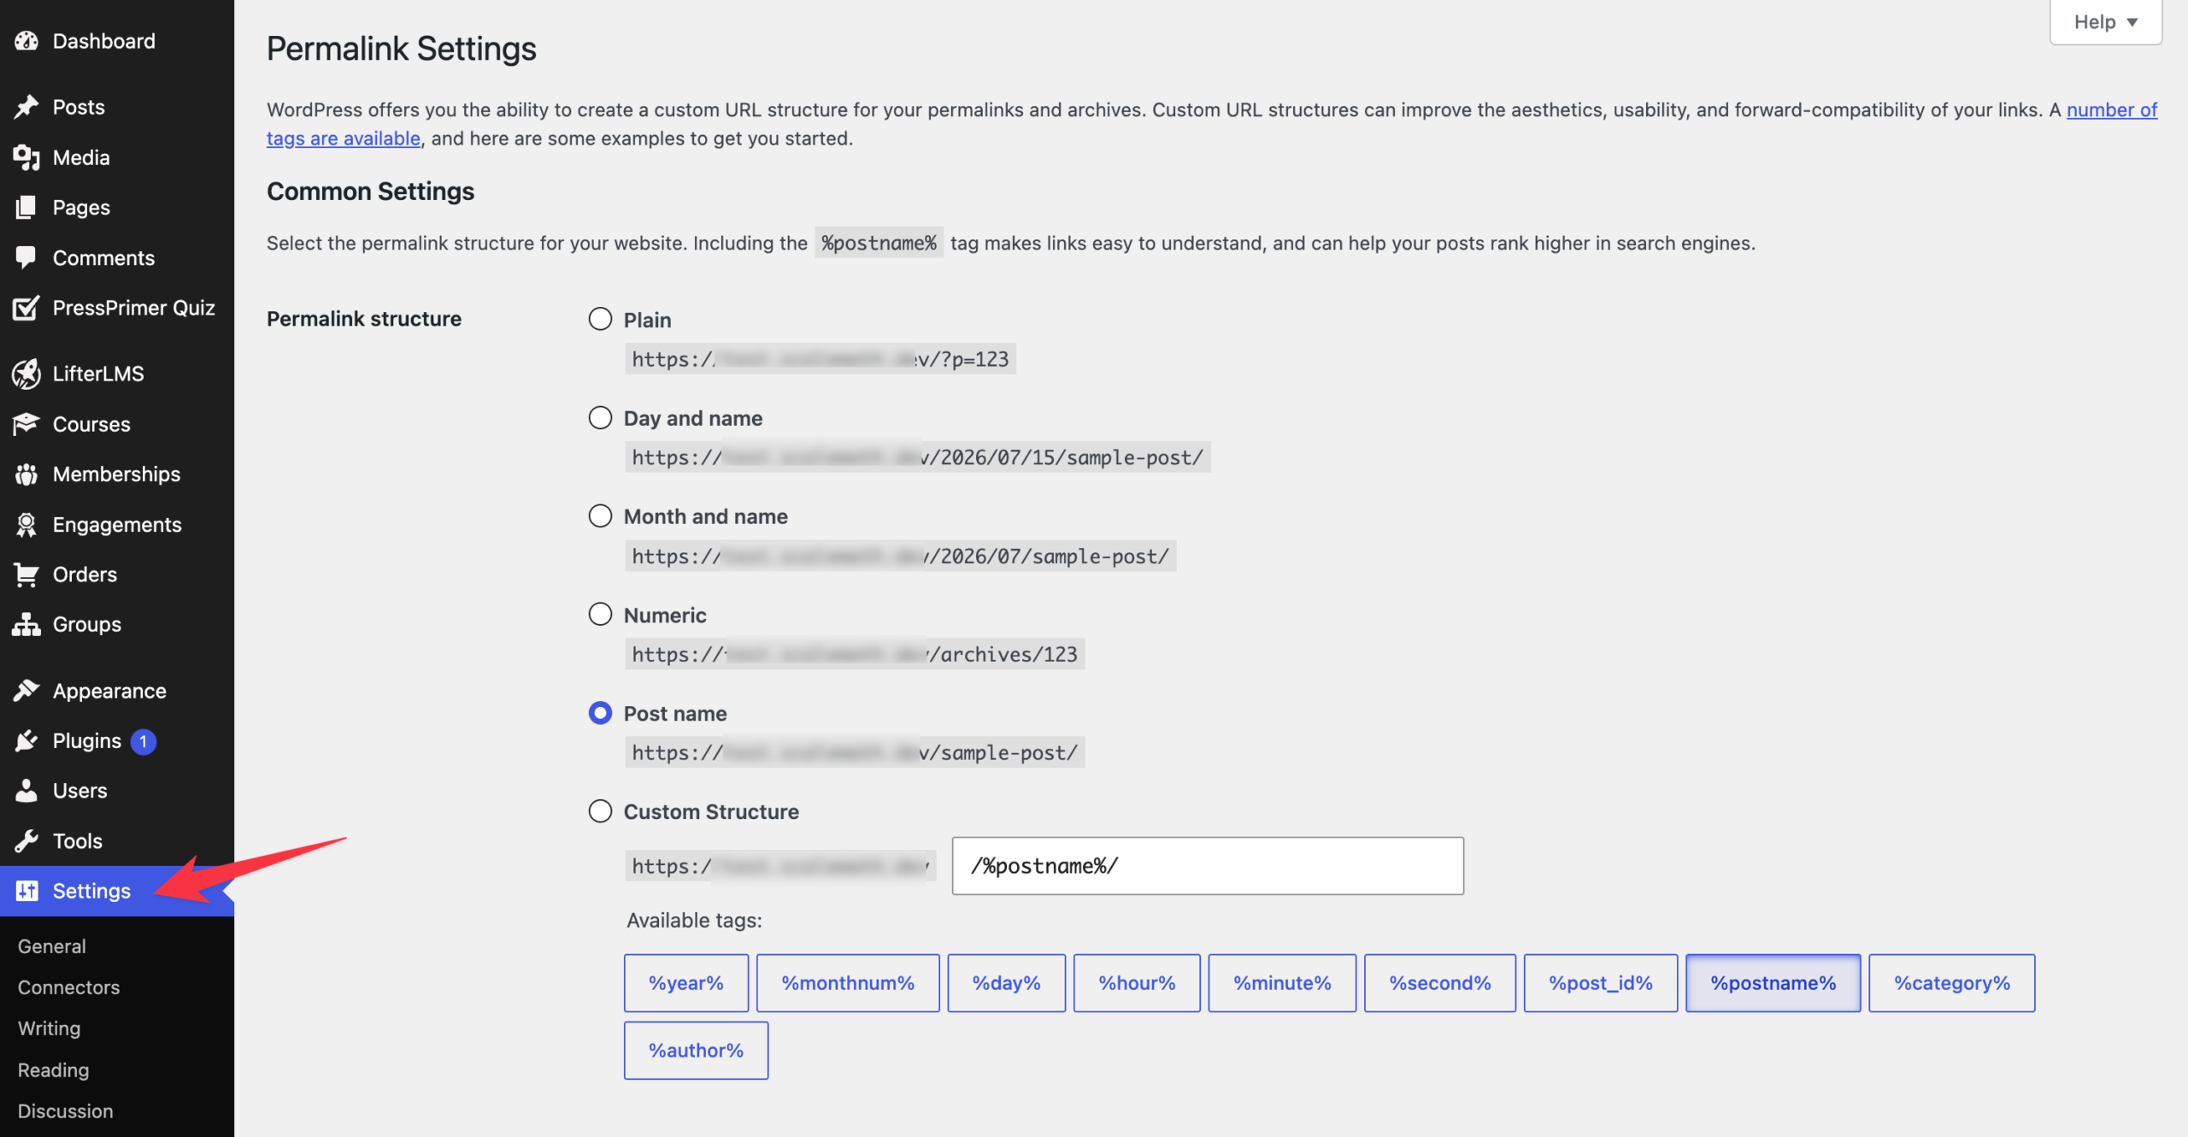Click the PressPrimer Quiz checkmark icon
The width and height of the screenshot is (2188, 1137).
[26, 308]
